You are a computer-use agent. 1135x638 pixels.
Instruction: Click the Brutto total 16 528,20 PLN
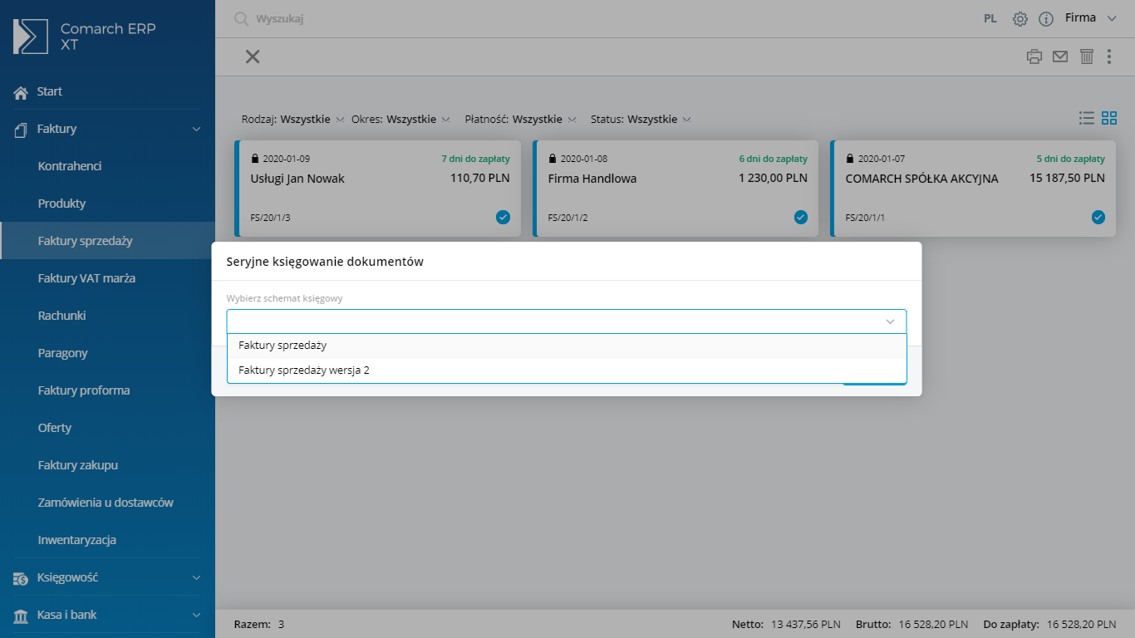coord(912,624)
